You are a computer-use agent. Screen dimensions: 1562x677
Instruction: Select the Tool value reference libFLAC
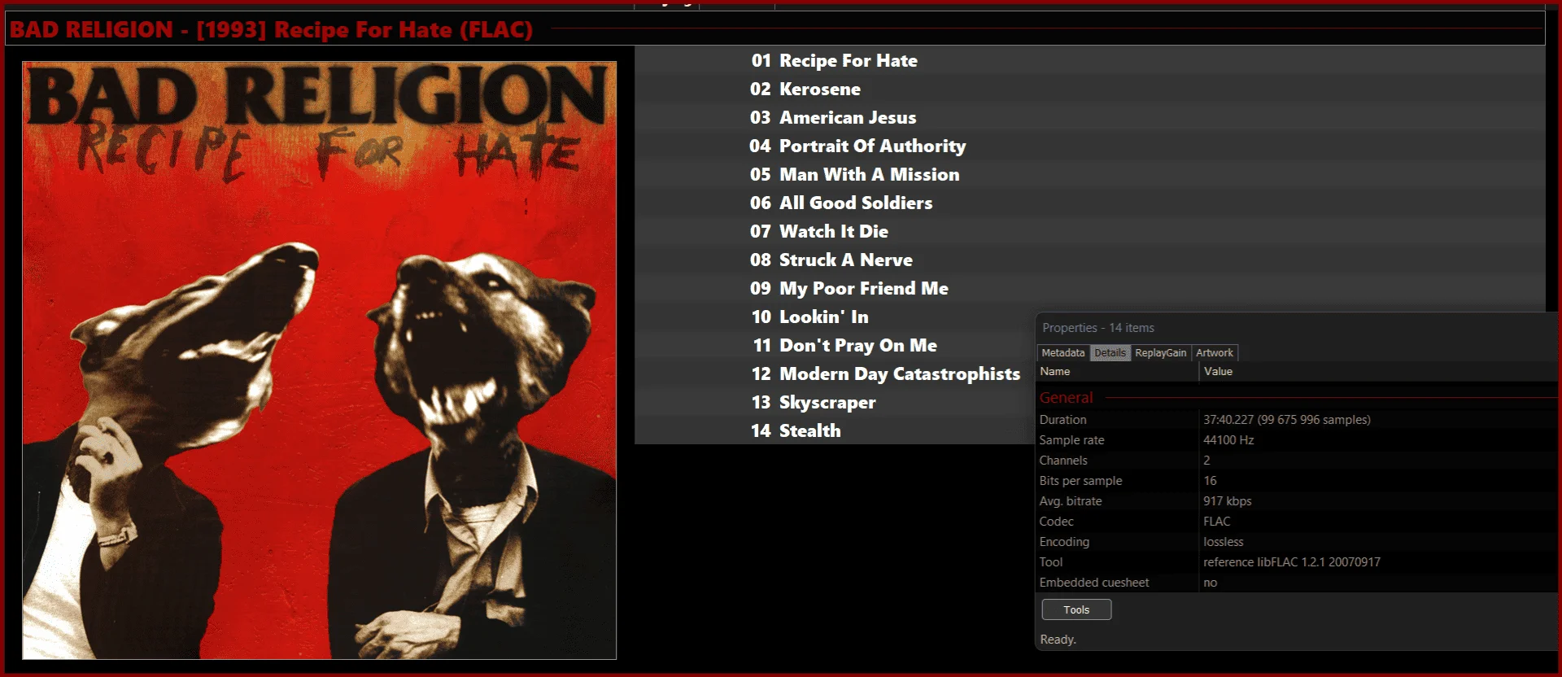[x=1291, y=562]
